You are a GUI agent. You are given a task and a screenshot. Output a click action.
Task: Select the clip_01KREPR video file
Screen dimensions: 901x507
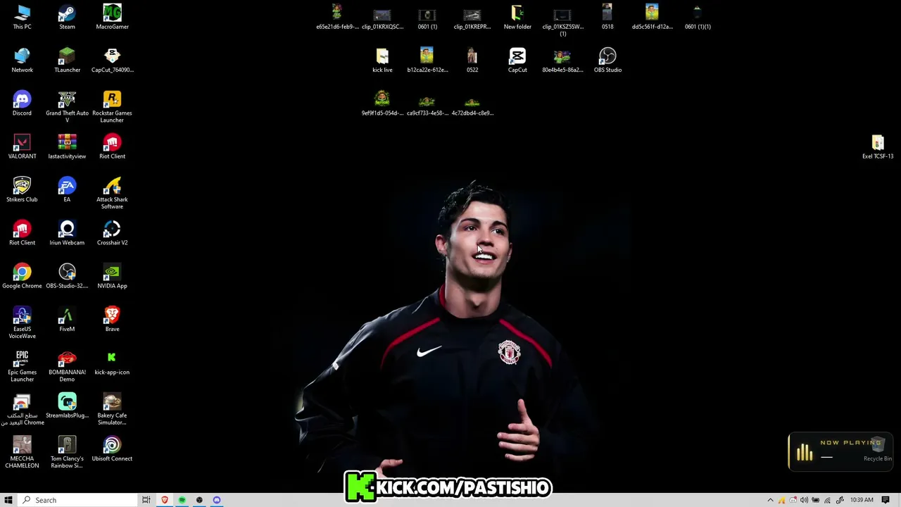pos(472,17)
